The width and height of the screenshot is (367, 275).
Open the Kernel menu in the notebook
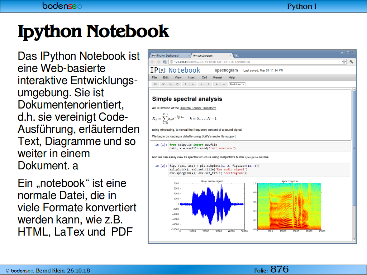click(x=218, y=77)
